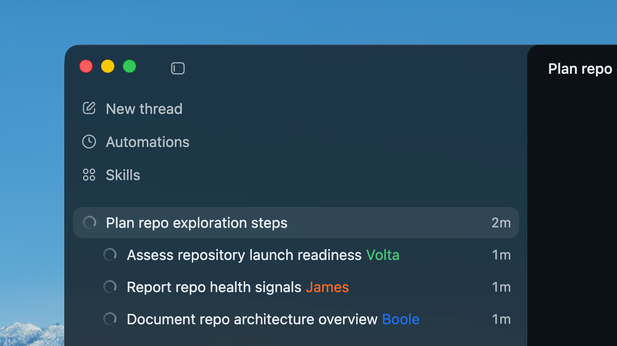Click the progress indicator next to Report repo health signals

110,286
